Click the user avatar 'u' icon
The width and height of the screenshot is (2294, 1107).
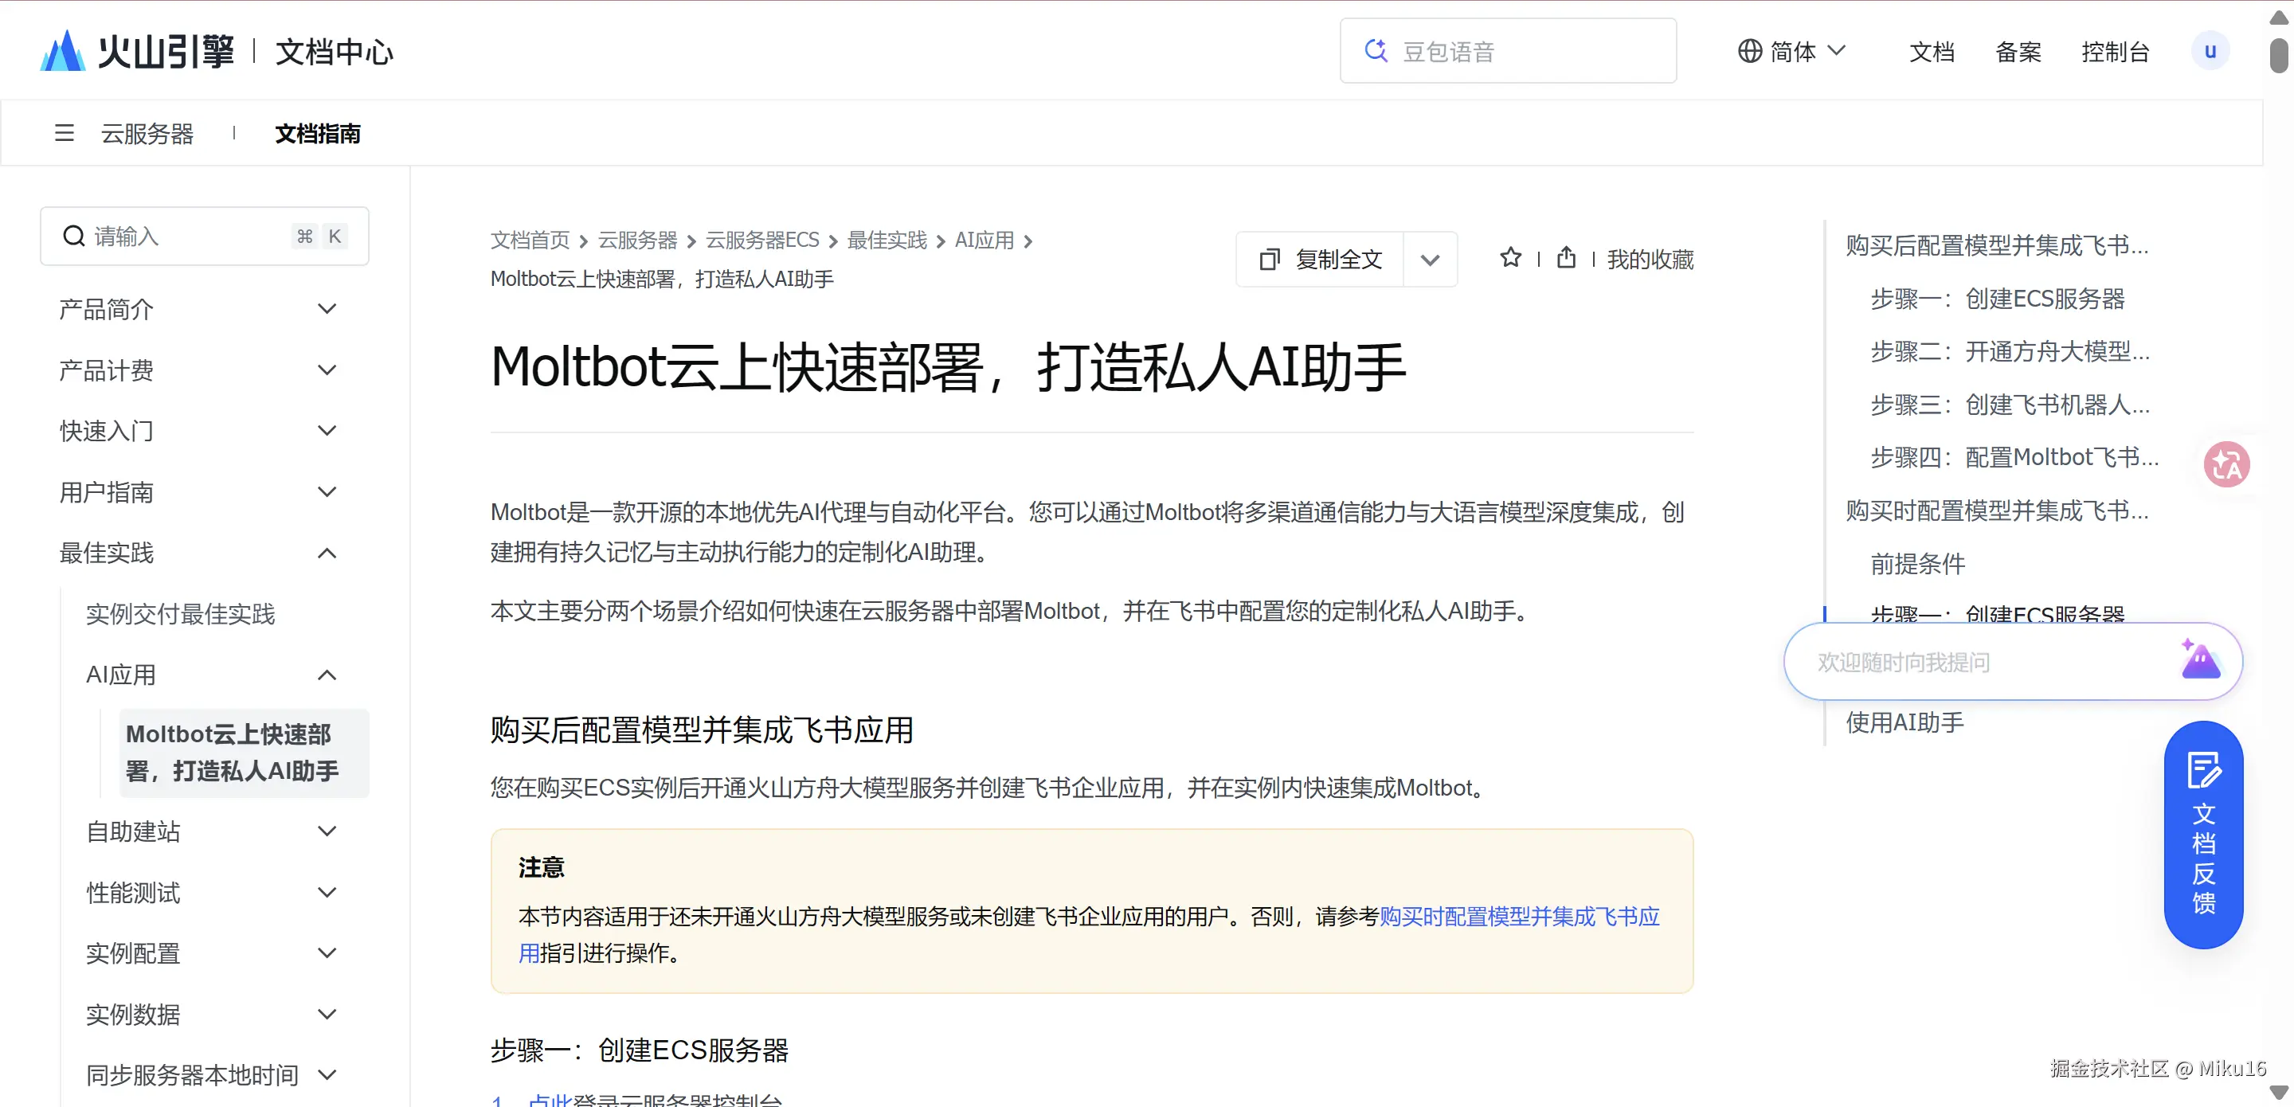pyautogui.click(x=2210, y=51)
